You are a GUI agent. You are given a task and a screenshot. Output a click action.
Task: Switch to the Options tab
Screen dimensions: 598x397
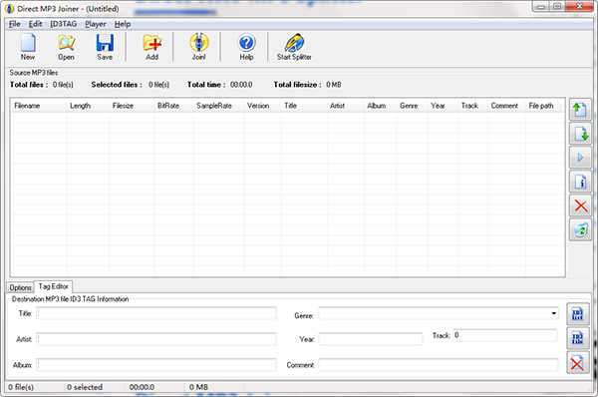[x=20, y=287]
